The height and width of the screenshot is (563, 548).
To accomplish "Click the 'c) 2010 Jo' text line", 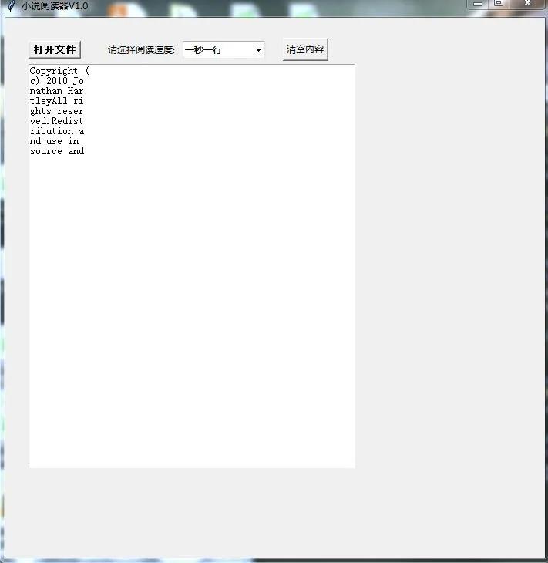I will (x=56, y=81).
